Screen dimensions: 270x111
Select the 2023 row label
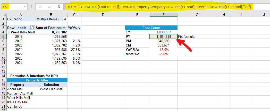pos(21,58)
